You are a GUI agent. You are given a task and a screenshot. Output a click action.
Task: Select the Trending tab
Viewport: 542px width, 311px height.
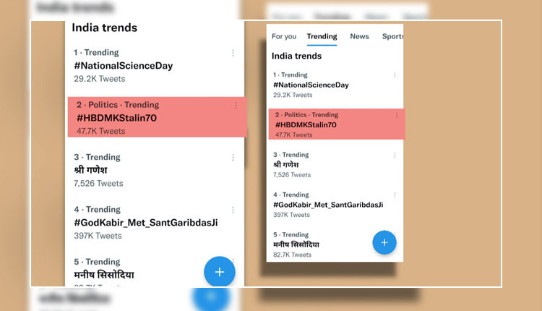[x=322, y=36]
